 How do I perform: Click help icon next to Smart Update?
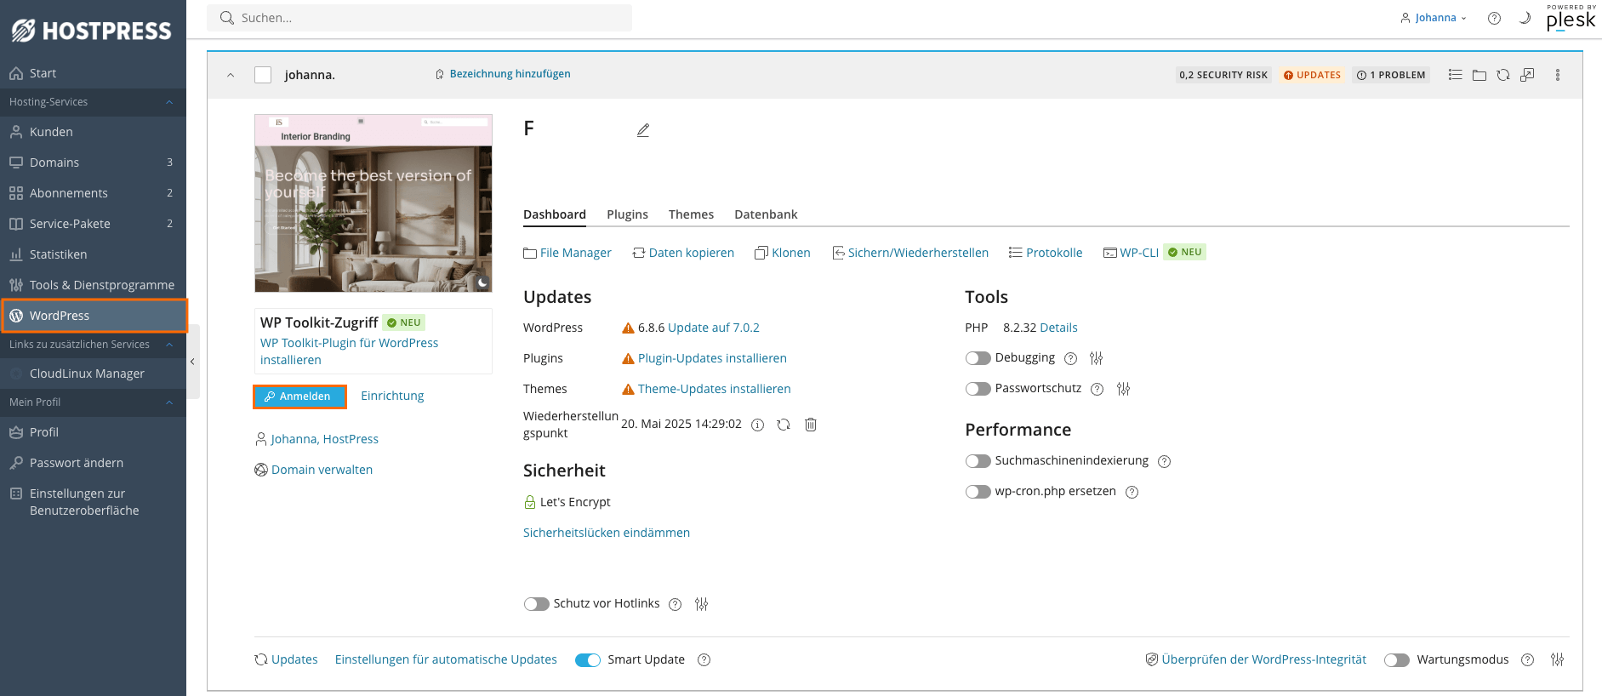[x=704, y=659]
